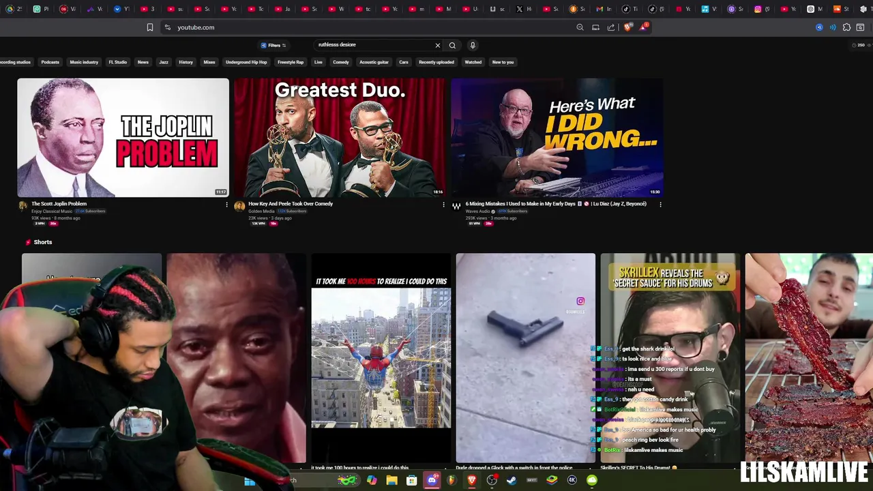
Task: Open Windows Start menu
Action: point(250,481)
